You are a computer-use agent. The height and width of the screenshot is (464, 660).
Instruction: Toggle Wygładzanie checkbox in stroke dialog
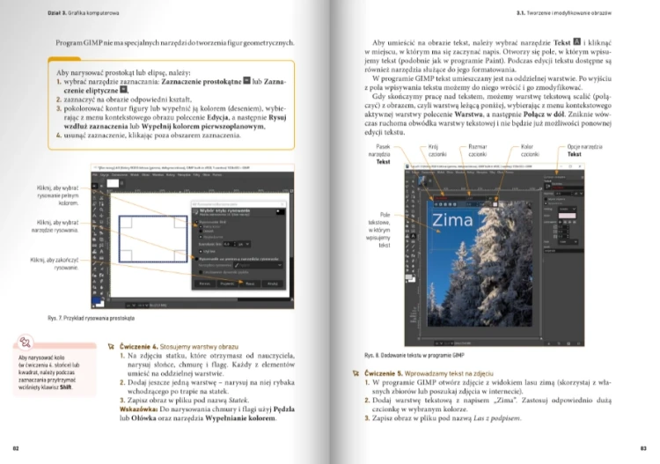(201, 237)
